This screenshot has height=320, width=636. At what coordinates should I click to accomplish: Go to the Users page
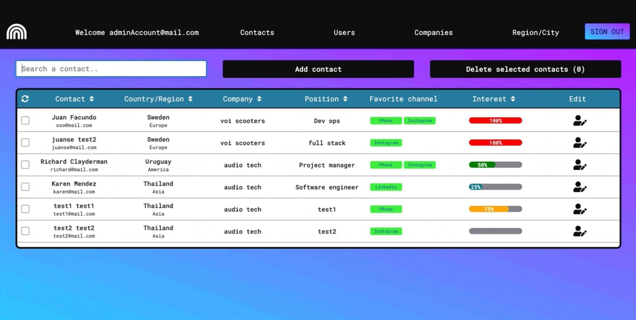pos(344,33)
